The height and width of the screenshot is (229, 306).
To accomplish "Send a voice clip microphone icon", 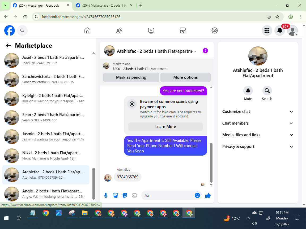I will coord(106,195).
